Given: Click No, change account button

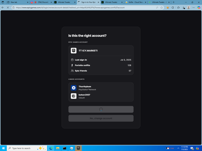Looking at the screenshot, I should coord(101,118).
